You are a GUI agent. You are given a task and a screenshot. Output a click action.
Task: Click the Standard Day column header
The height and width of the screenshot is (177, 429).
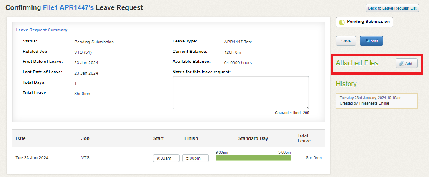(x=253, y=138)
